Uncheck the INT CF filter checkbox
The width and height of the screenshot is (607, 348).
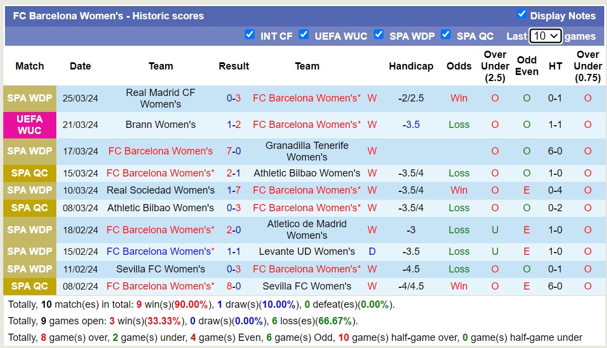250,35
